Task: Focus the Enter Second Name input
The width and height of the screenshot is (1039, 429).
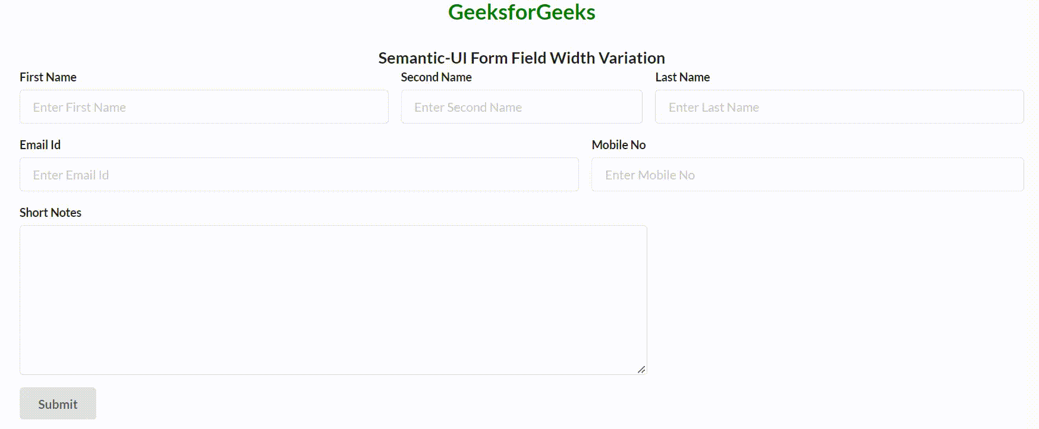Action: (521, 107)
